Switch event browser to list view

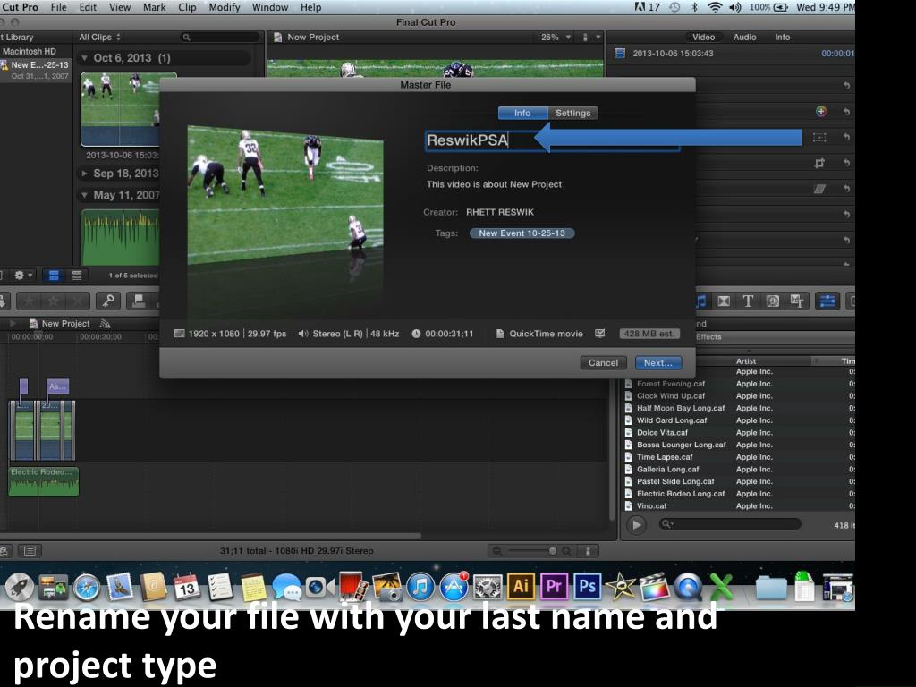click(77, 276)
